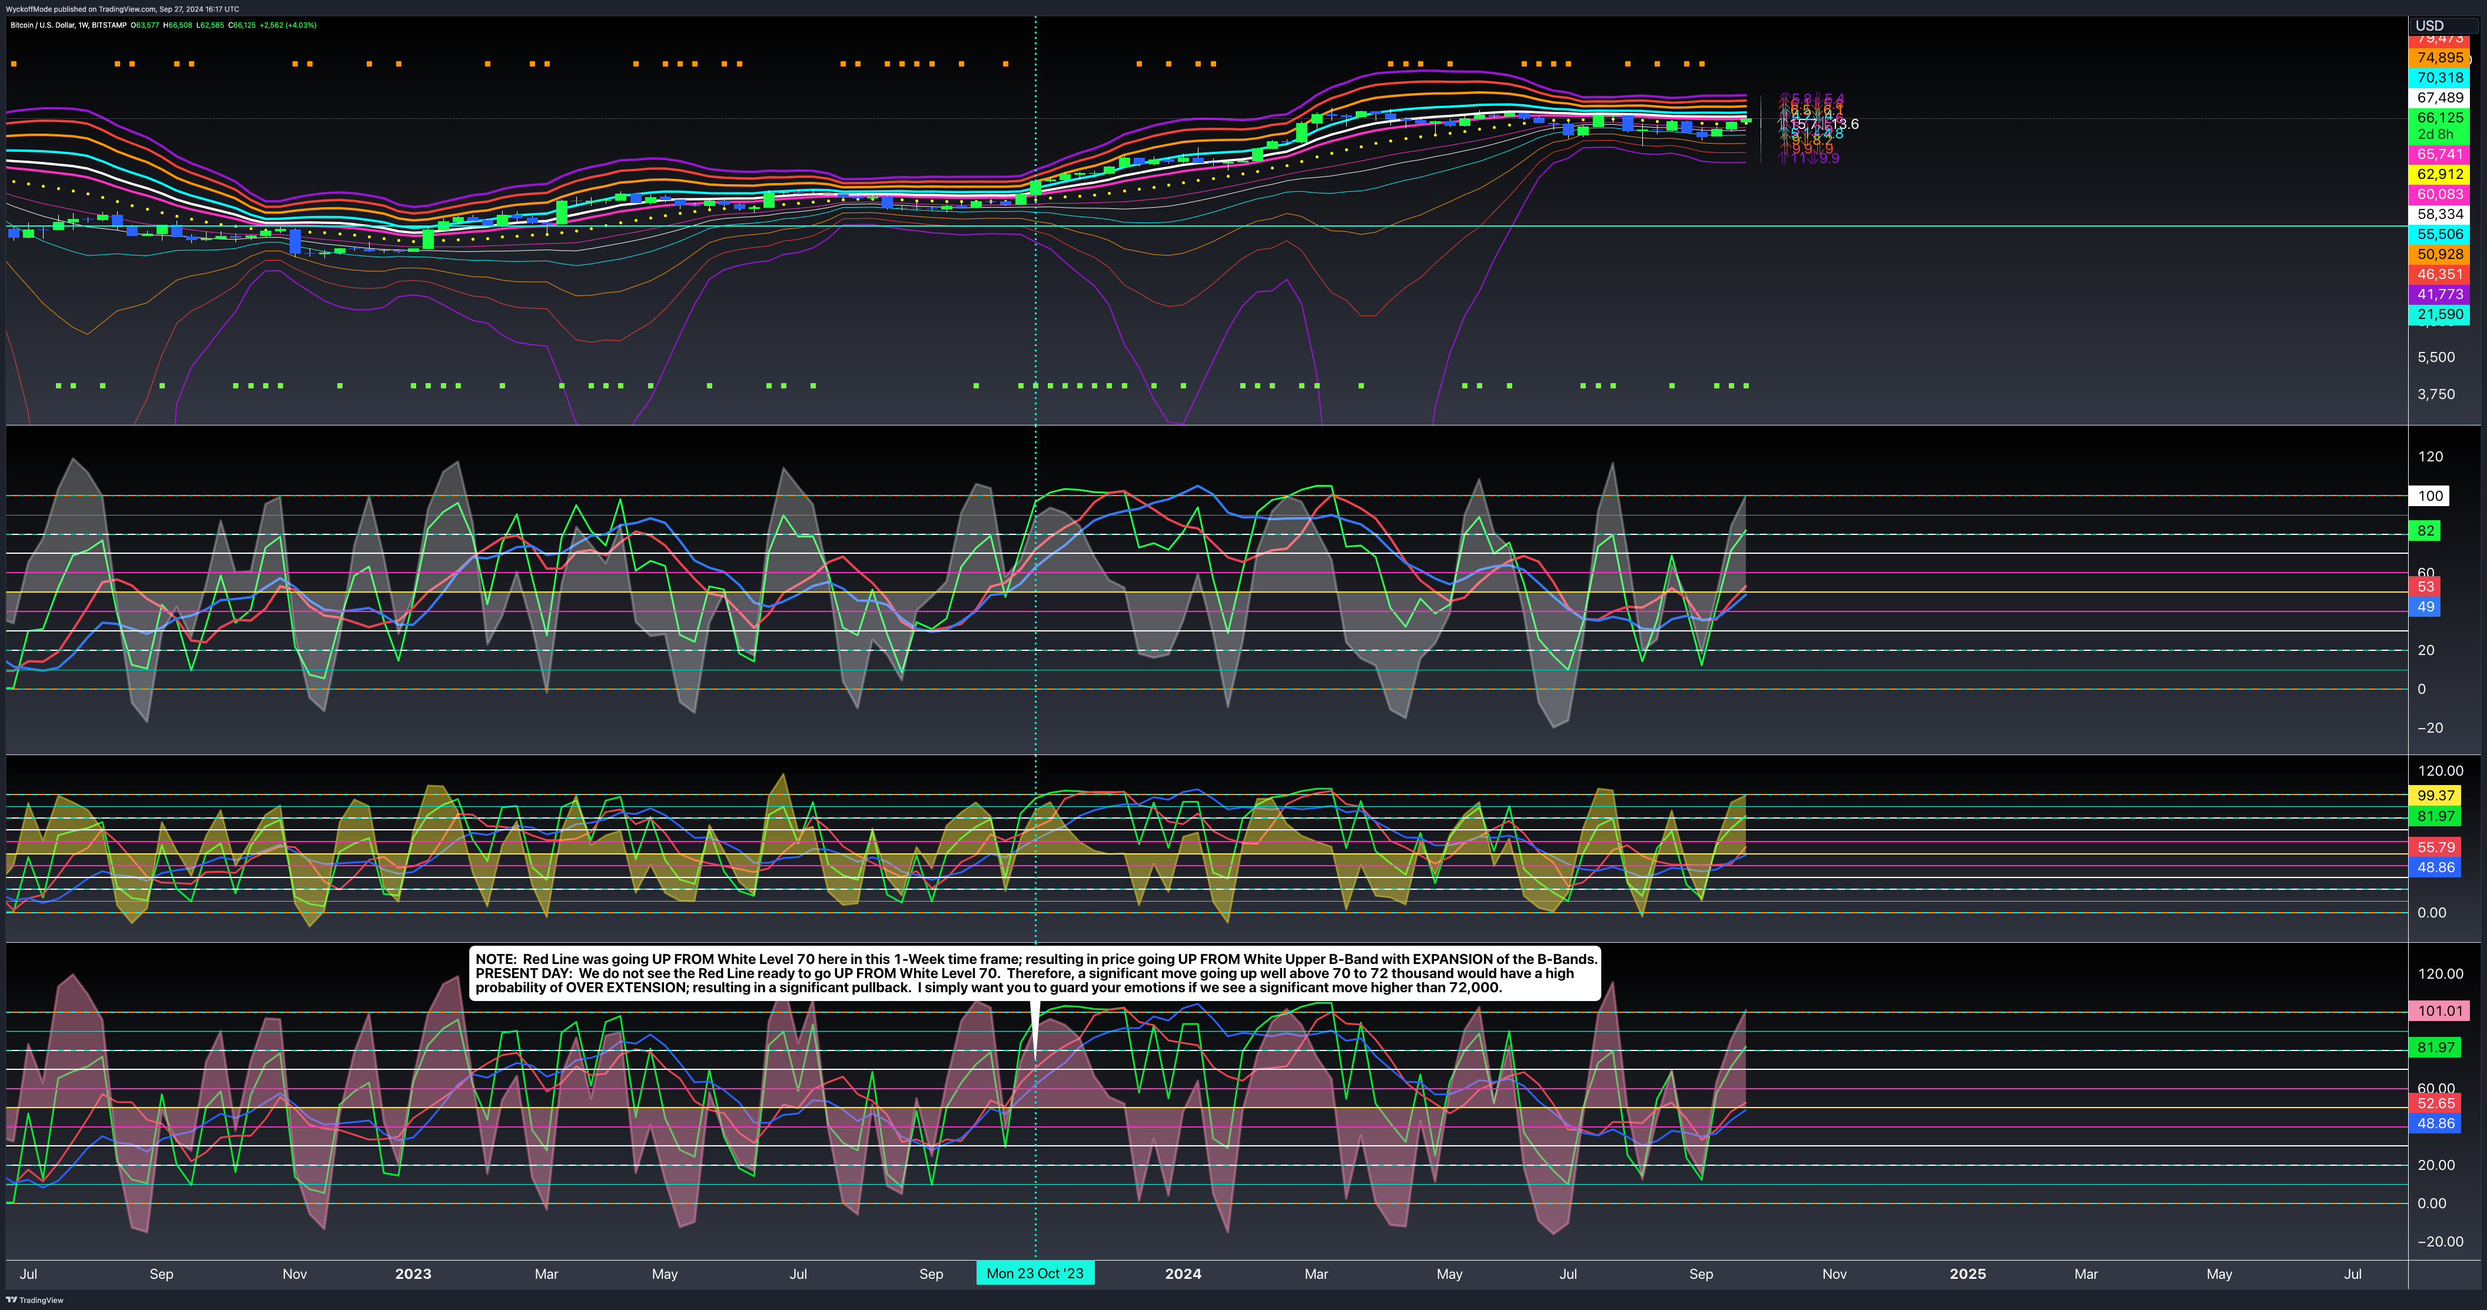Click the cyan 55,506 price label
This screenshot has height=1310, width=2487.
[x=2440, y=235]
